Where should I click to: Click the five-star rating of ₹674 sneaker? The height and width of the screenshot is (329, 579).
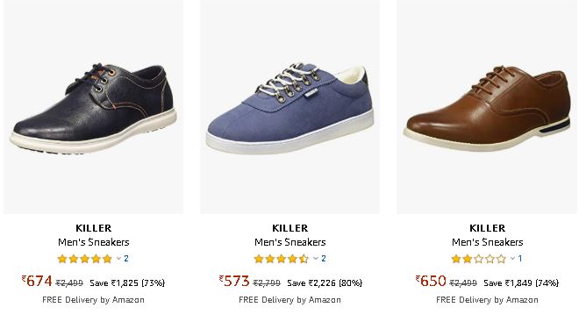[x=84, y=259]
